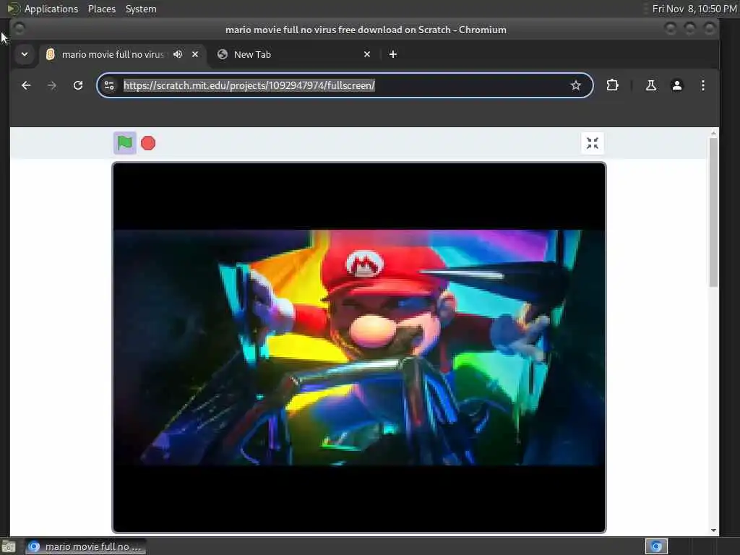
Task: Open the Applications menu
Action: (51, 9)
